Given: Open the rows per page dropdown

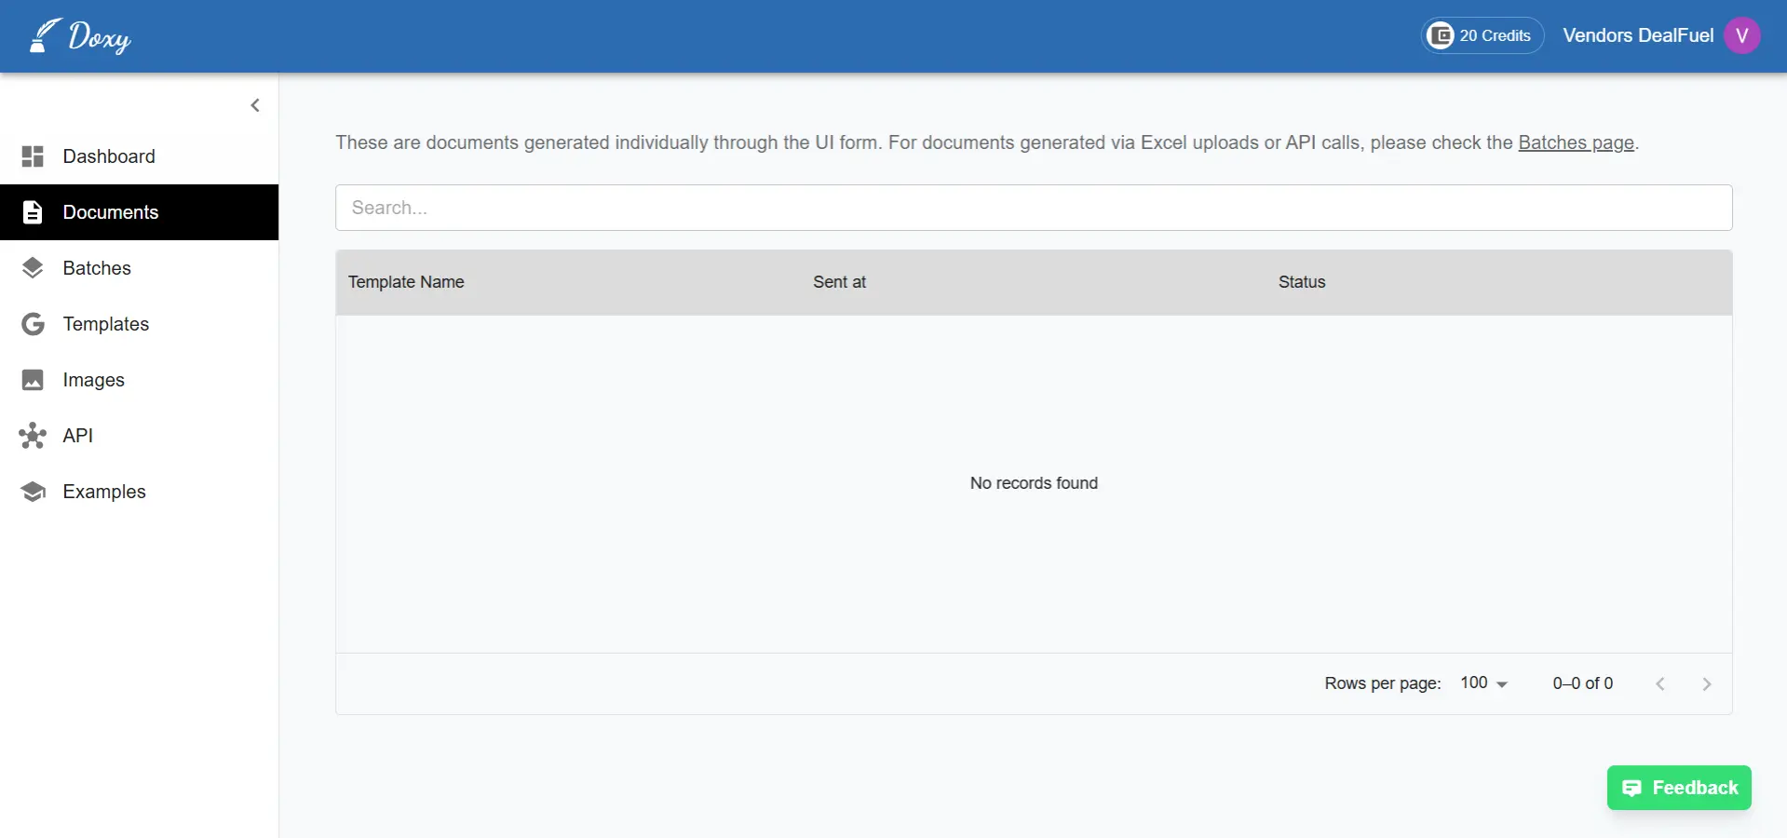Looking at the screenshot, I should click(x=1483, y=683).
